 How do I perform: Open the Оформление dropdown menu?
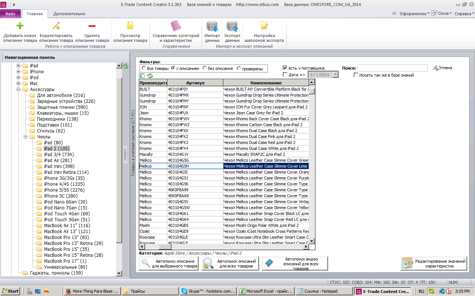(414, 14)
